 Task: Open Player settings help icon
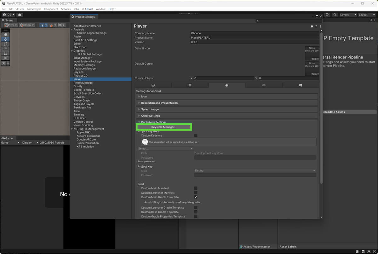(312, 26)
